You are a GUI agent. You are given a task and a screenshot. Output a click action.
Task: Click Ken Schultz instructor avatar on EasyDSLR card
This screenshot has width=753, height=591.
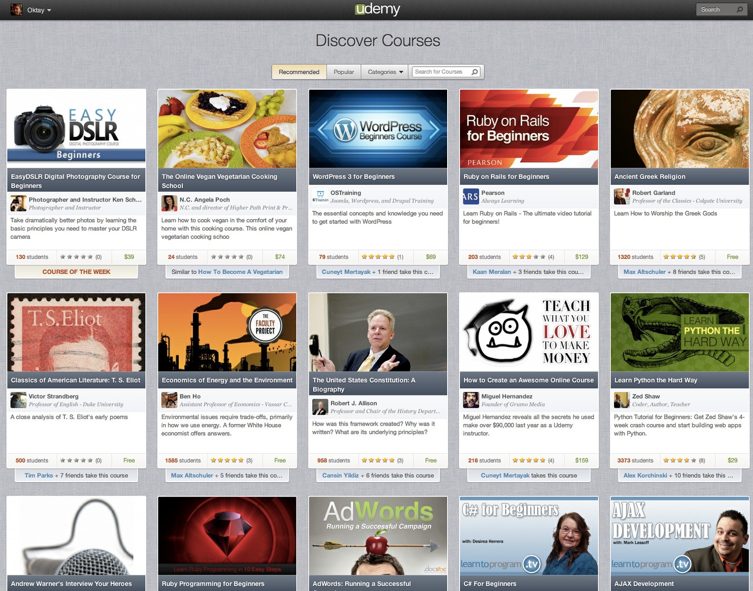click(x=19, y=203)
